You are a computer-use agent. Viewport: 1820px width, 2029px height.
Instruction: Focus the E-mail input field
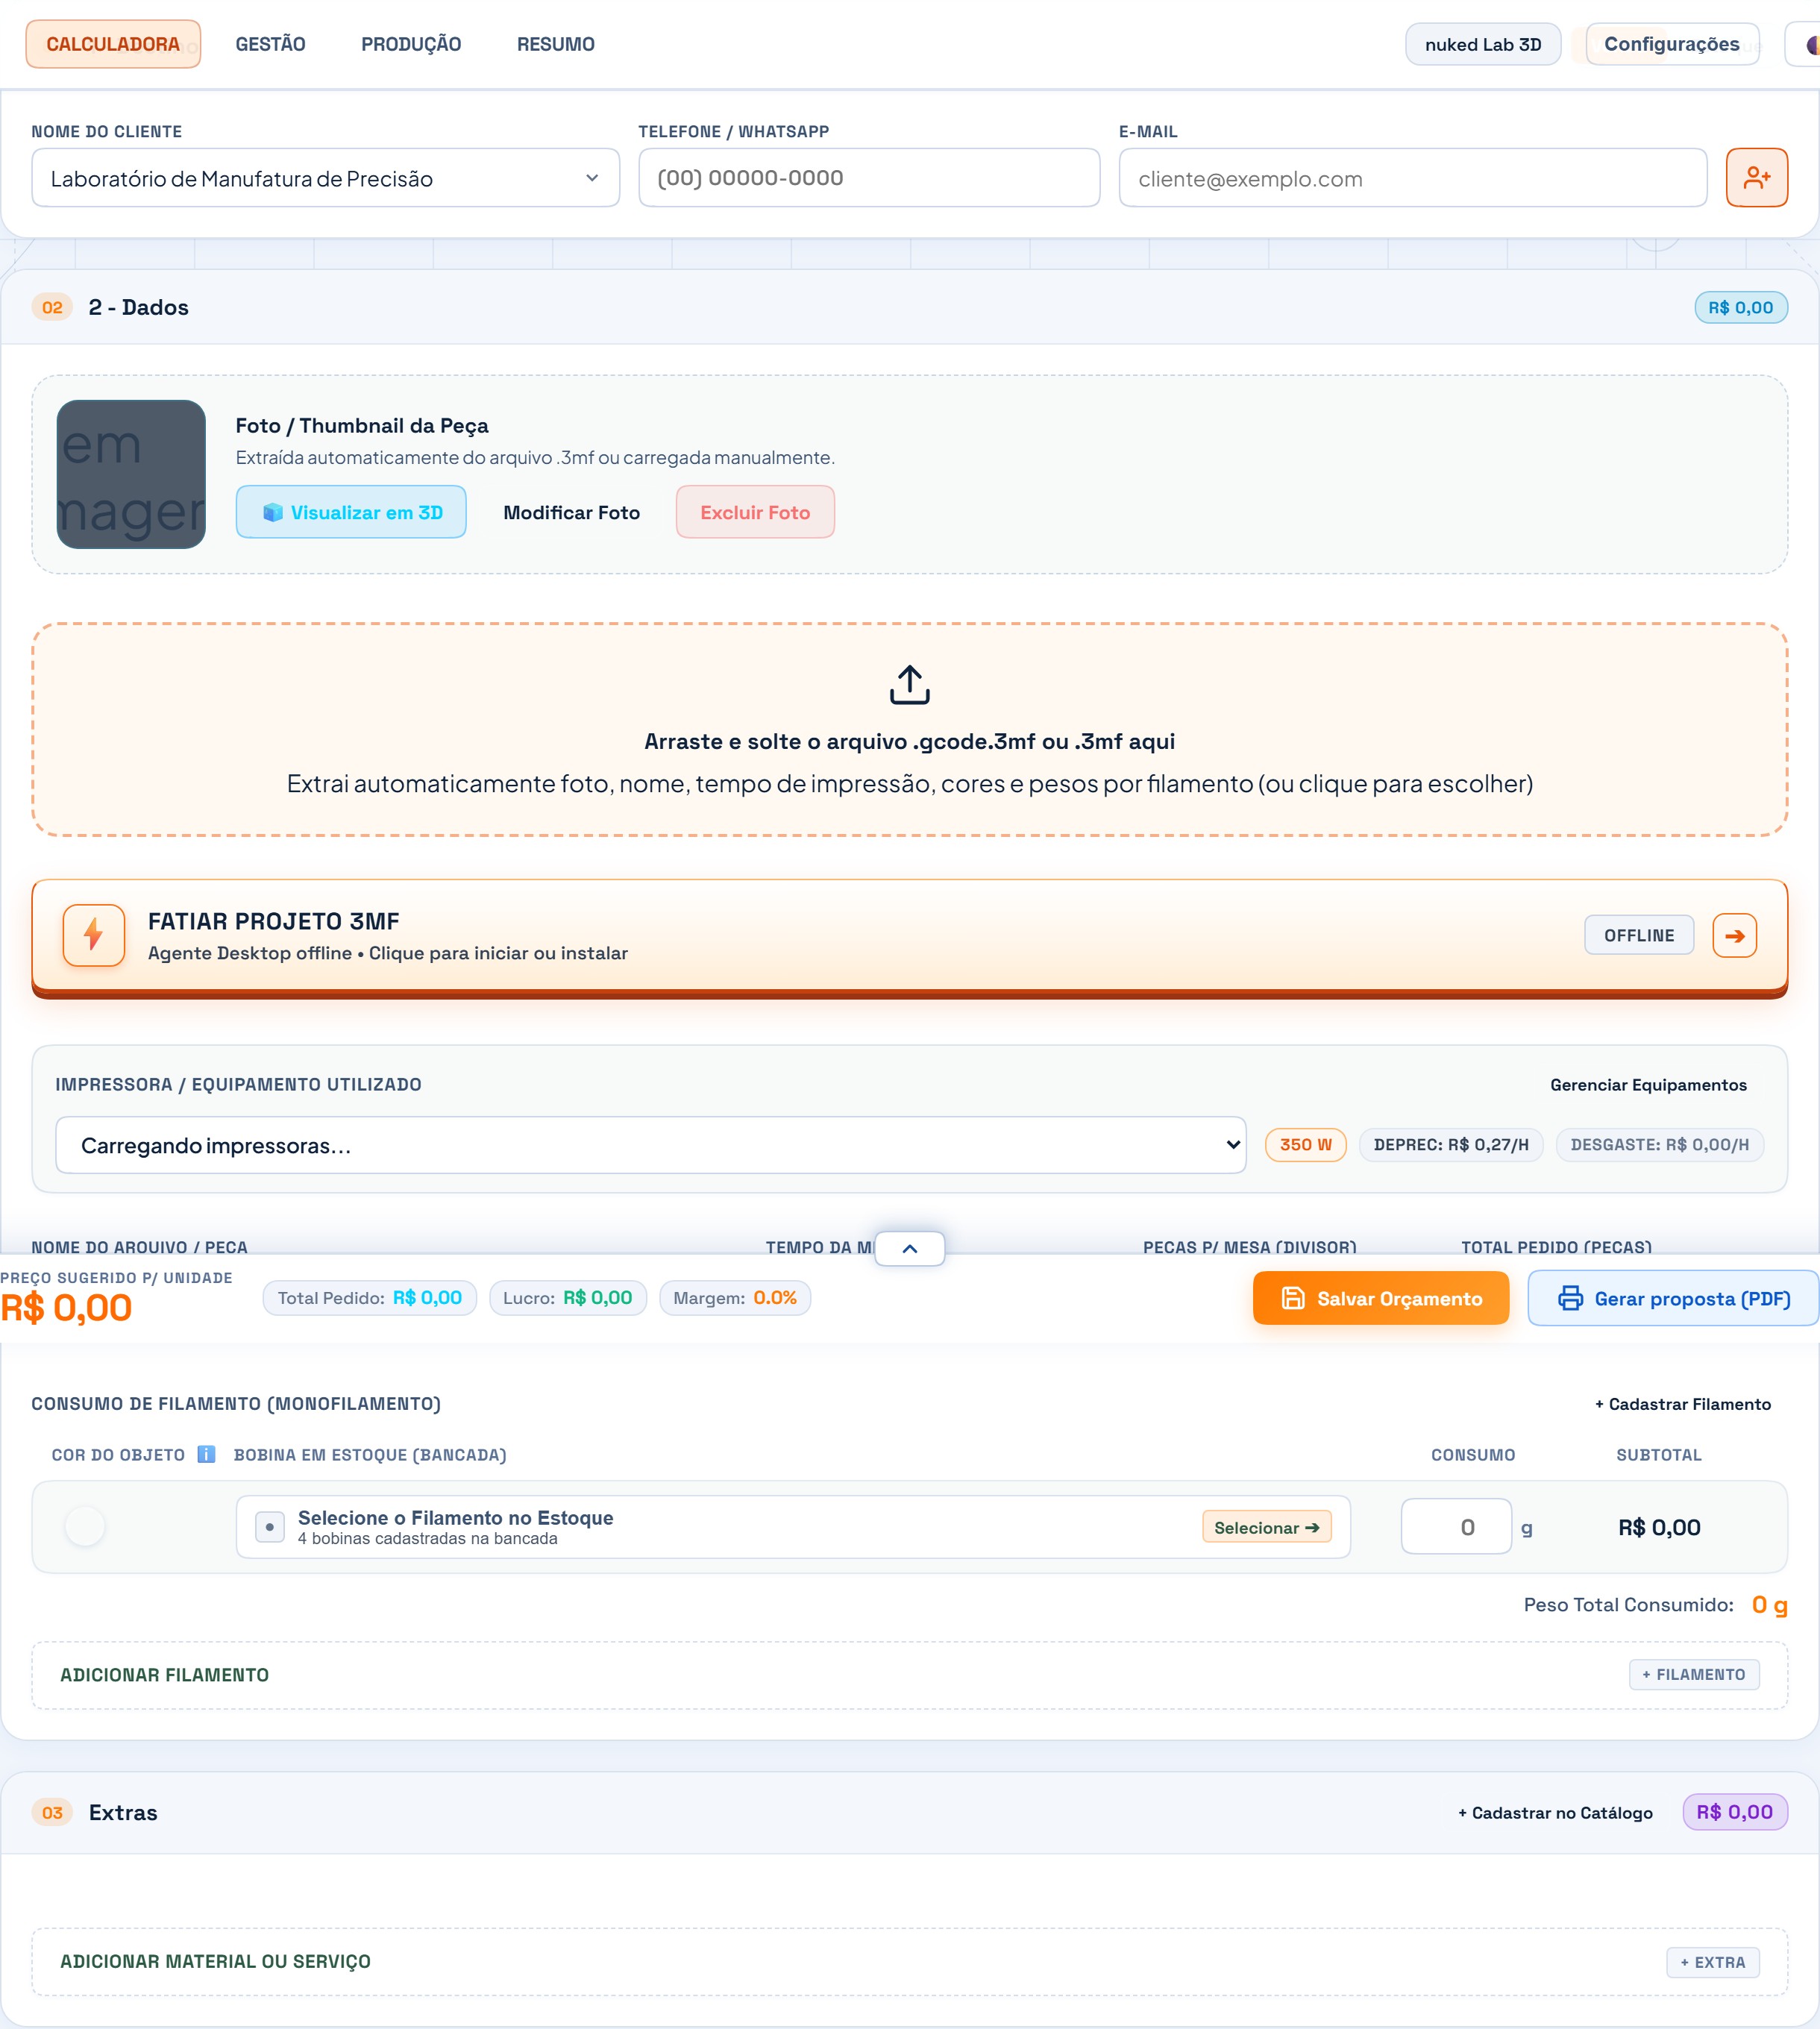[x=1412, y=178]
